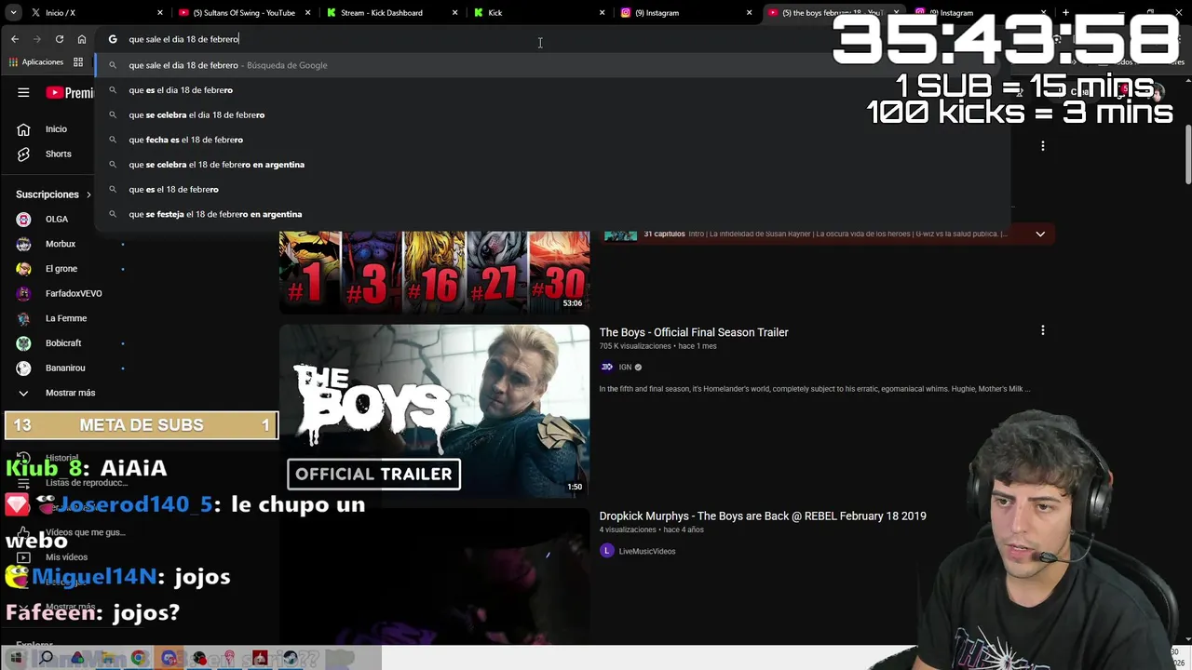Screen dimensions: 1192x670
Task: Close the Sultans Of Swing tab
Action: click(308, 13)
